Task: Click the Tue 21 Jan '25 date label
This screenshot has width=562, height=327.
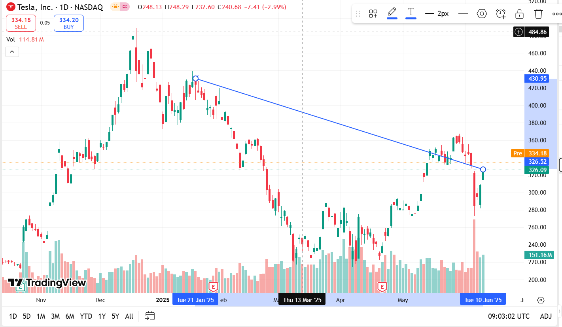Action: pyautogui.click(x=195, y=300)
